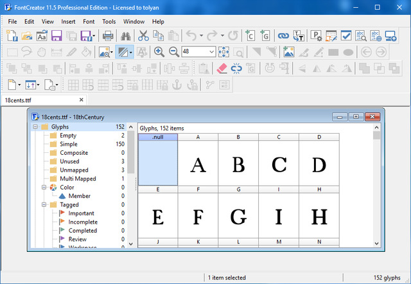Image resolution: width=411 pixels, height=284 pixels.
Task: Open the zoom level combo box showing 48
Action: pyautogui.click(x=211, y=52)
